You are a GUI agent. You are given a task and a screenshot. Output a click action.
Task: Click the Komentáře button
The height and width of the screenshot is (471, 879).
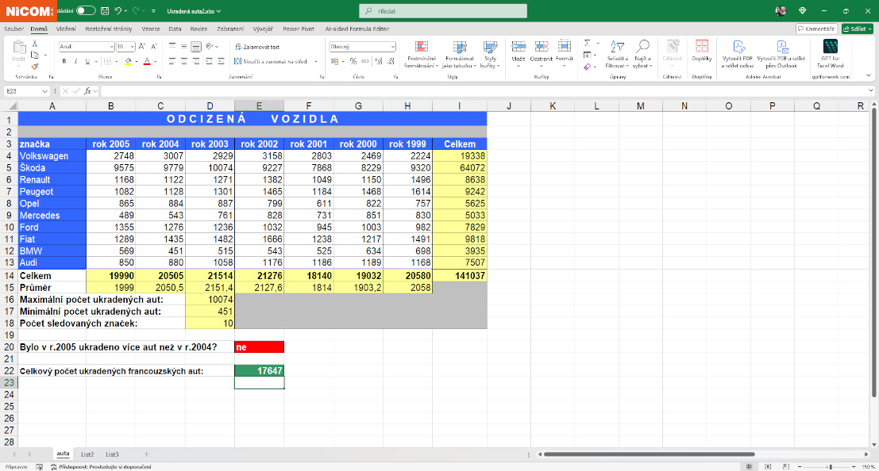817,29
